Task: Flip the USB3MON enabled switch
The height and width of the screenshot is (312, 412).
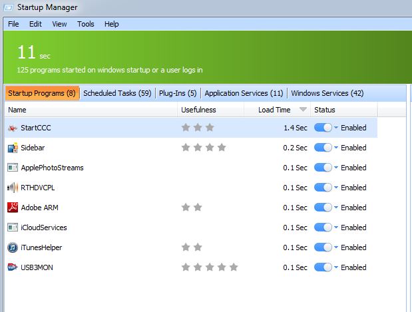Action: 323,267
